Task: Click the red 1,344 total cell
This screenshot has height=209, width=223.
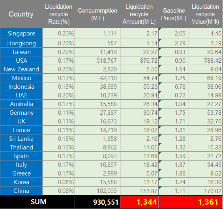Action: pos(139,202)
